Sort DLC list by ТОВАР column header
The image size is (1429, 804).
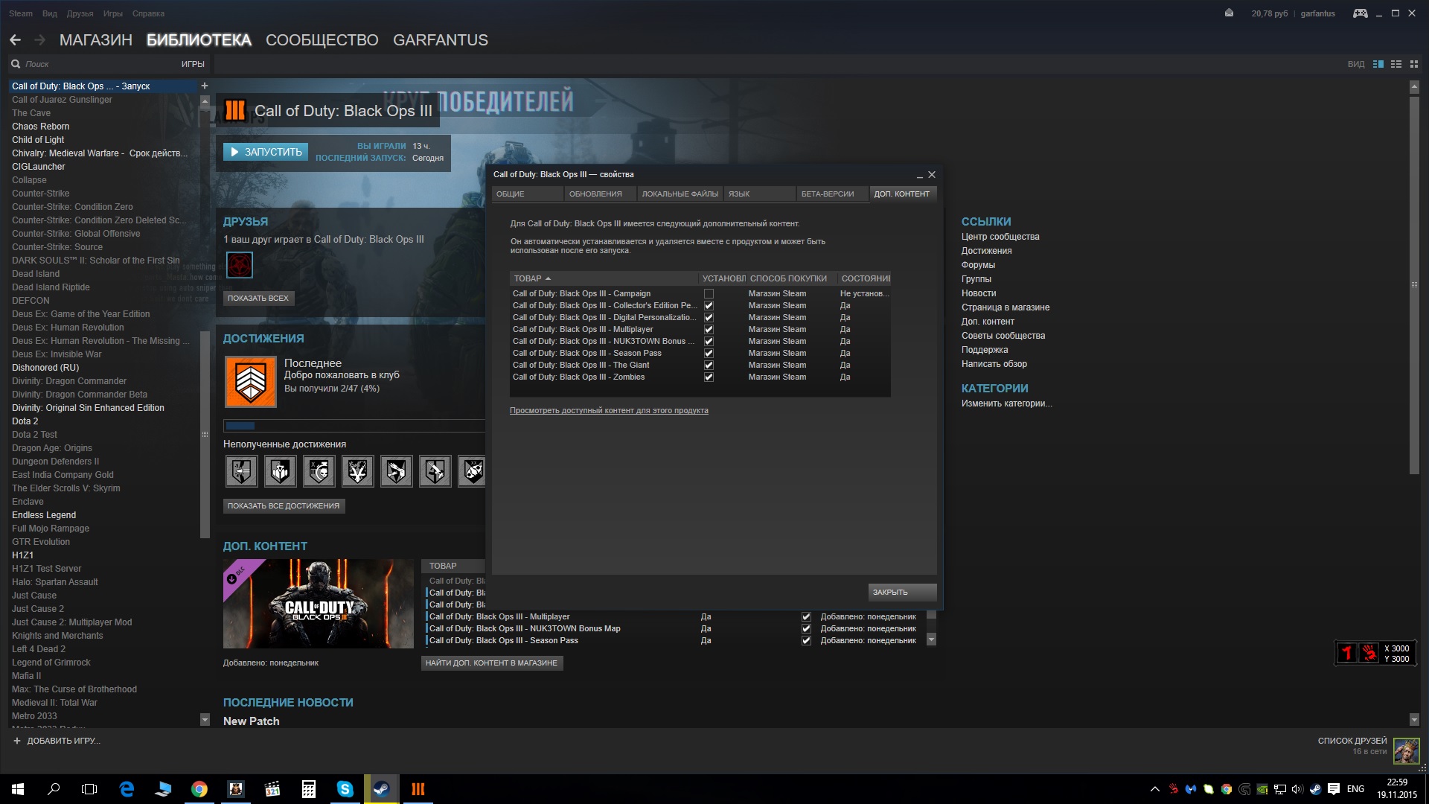[604, 278]
